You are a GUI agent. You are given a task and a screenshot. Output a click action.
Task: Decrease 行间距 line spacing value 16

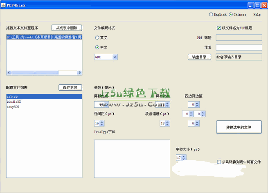coord(102,124)
